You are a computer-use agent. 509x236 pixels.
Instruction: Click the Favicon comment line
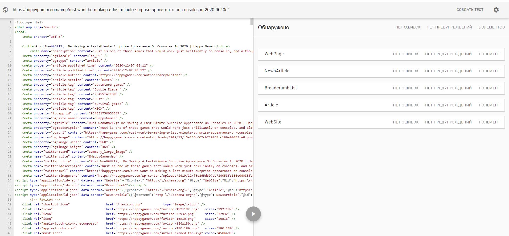[x=45, y=200]
